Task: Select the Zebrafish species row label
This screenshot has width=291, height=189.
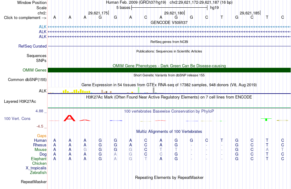Action: (38, 173)
